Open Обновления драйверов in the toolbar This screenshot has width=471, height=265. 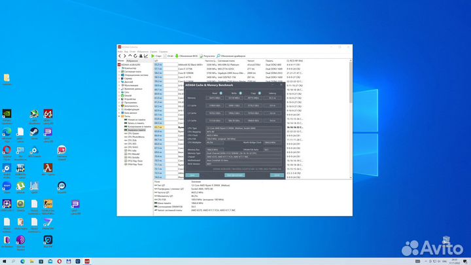tap(231, 56)
